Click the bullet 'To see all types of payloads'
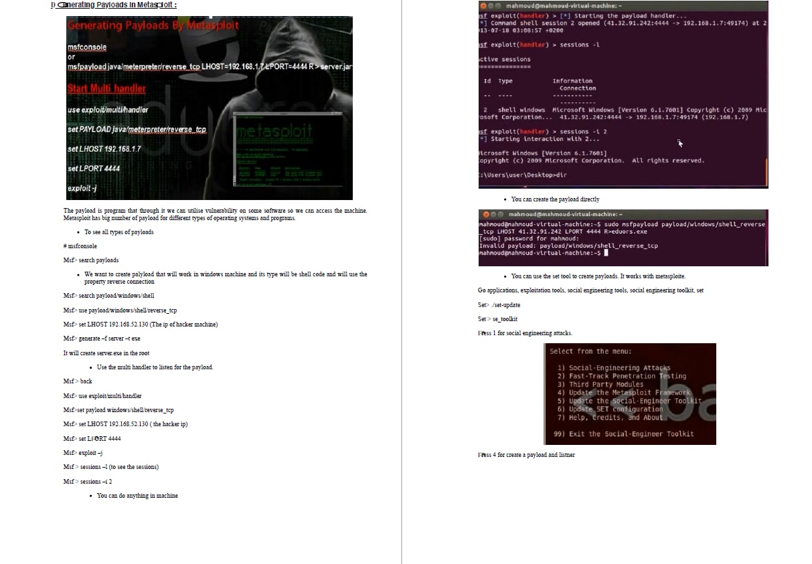Viewport: 812px width, 564px height. pyautogui.click(x=118, y=232)
